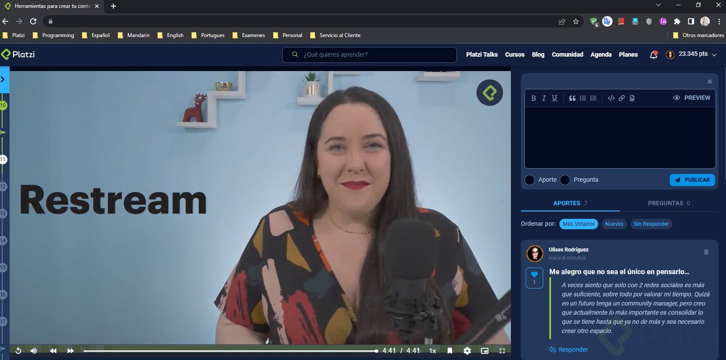Expand the 23.345 pts profile dropdown
Viewport: 726px width, 360px height.
click(691, 54)
